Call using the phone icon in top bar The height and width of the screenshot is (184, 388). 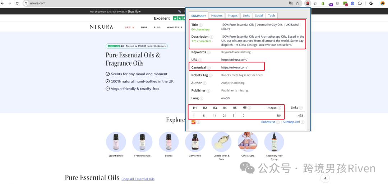tap(179, 11)
